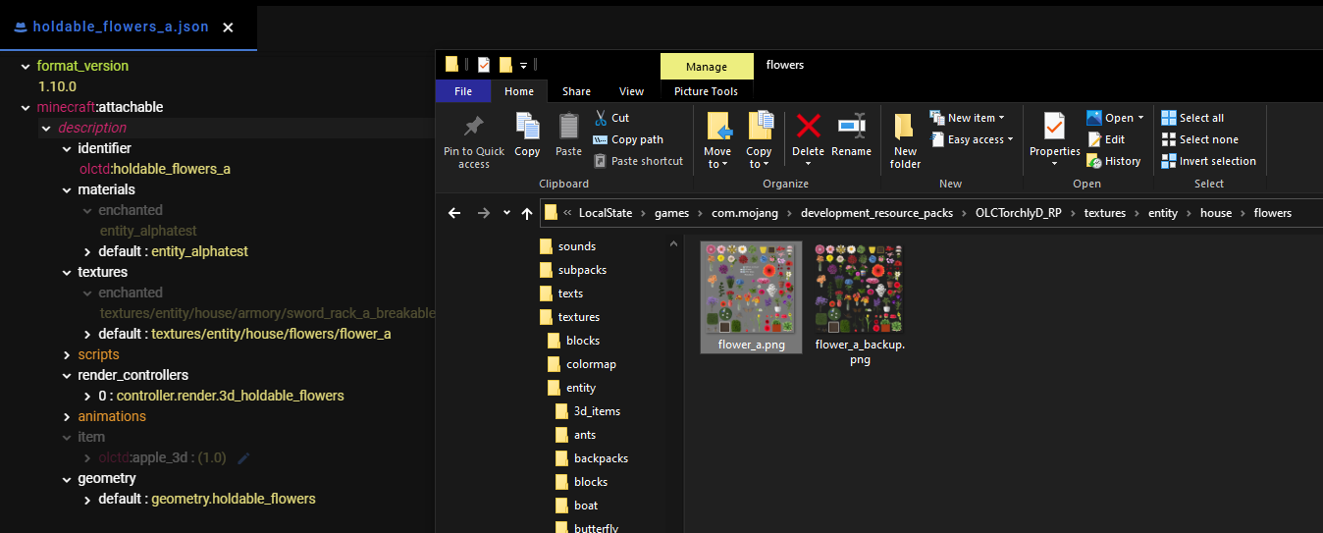Click Select all in the ribbon
Viewport: 1323px width, 533px height.
coord(1192,118)
